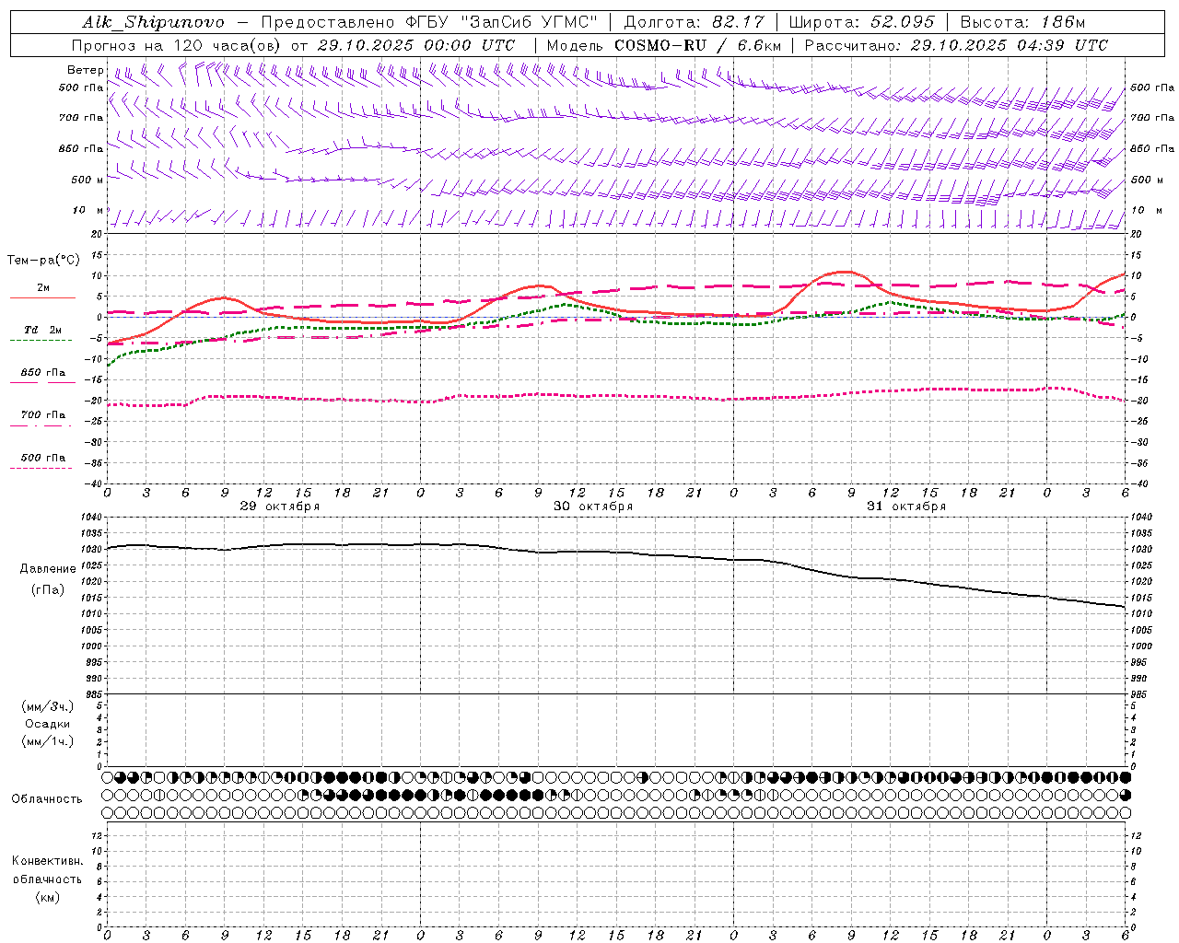Click the 29 октября date label

pos(280,506)
